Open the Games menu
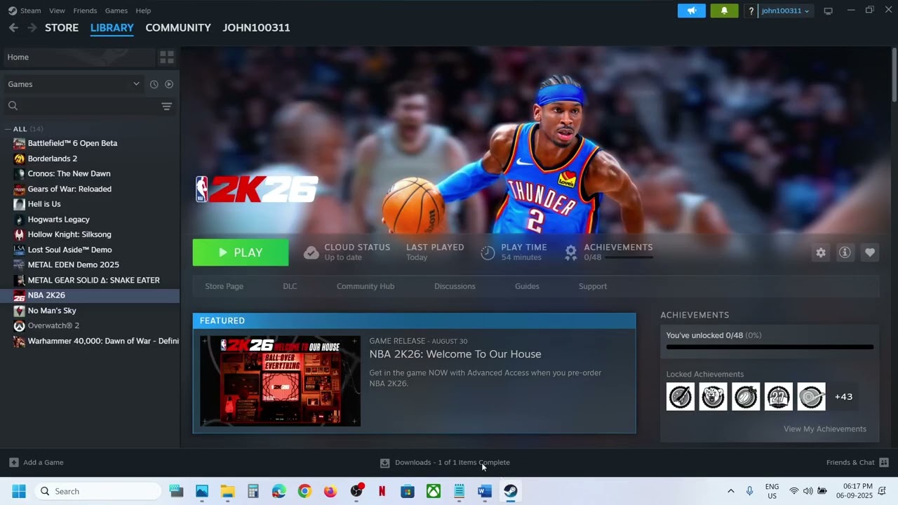Image resolution: width=898 pixels, height=505 pixels. click(116, 11)
